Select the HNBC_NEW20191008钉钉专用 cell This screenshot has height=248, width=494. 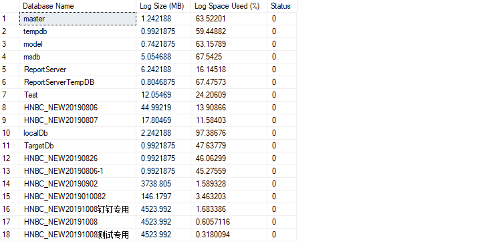pos(78,209)
